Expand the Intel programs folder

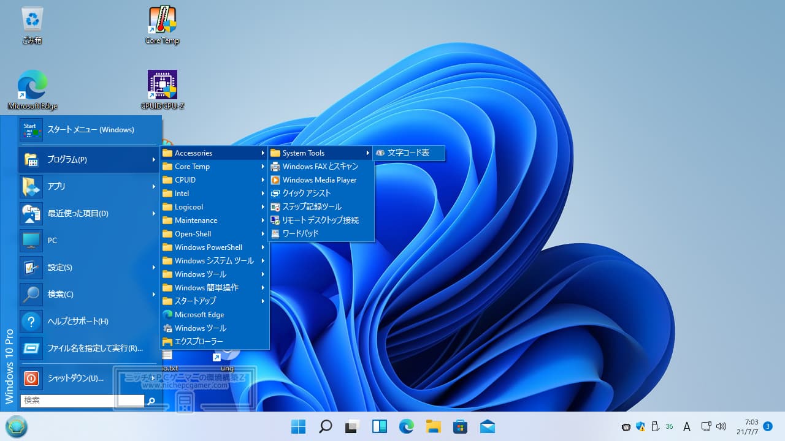pos(215,193)
